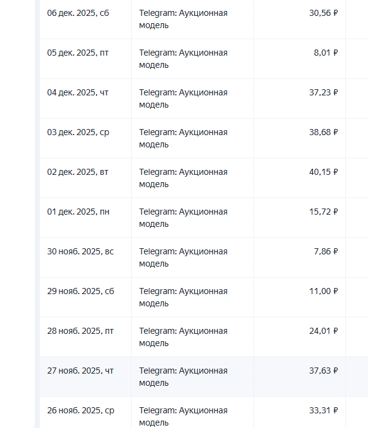Select the 24,01 ₽ amount
Screen dimensions: 368x428
[x=323, y=331]
